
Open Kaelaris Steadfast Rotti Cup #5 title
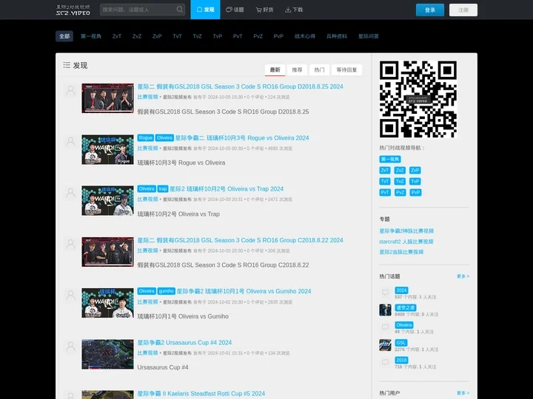pos(201,394)
